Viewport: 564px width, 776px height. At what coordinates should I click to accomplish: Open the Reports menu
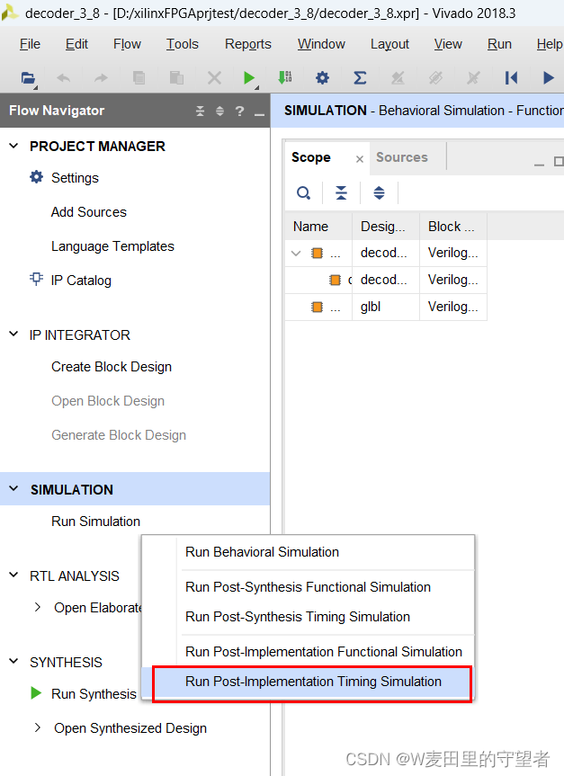[248, 44]
